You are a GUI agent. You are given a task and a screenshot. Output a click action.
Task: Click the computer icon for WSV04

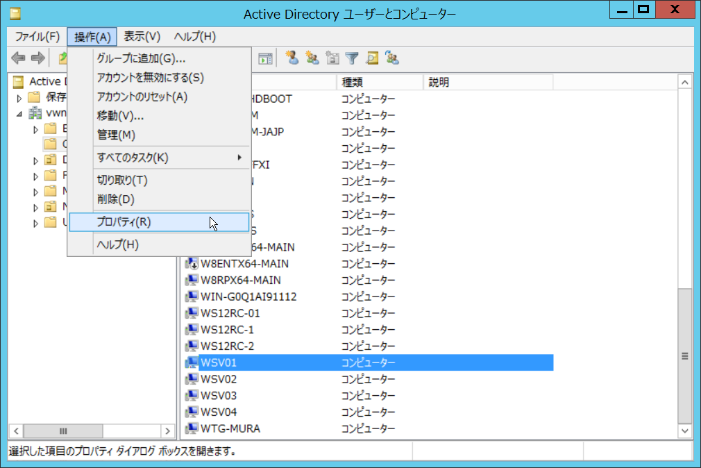click(192, 412)
